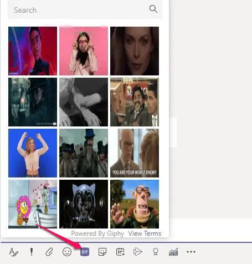The height and width of the screenshot is (264, 252).
Task: Select the dark figure with wide hat GIF
Action: click(x=33, y=102)
